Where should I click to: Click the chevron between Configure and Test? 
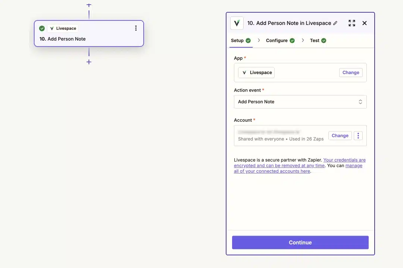coord(303,40)
